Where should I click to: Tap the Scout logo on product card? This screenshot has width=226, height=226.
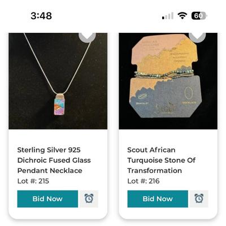166,108
